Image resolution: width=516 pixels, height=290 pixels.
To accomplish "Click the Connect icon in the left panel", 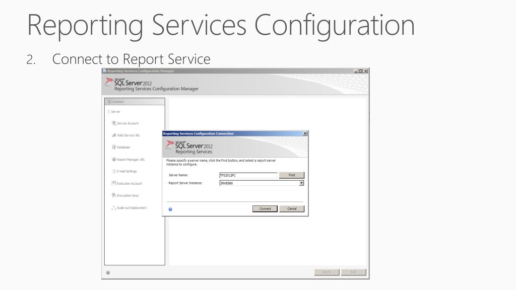I will (x=109, y=102).
